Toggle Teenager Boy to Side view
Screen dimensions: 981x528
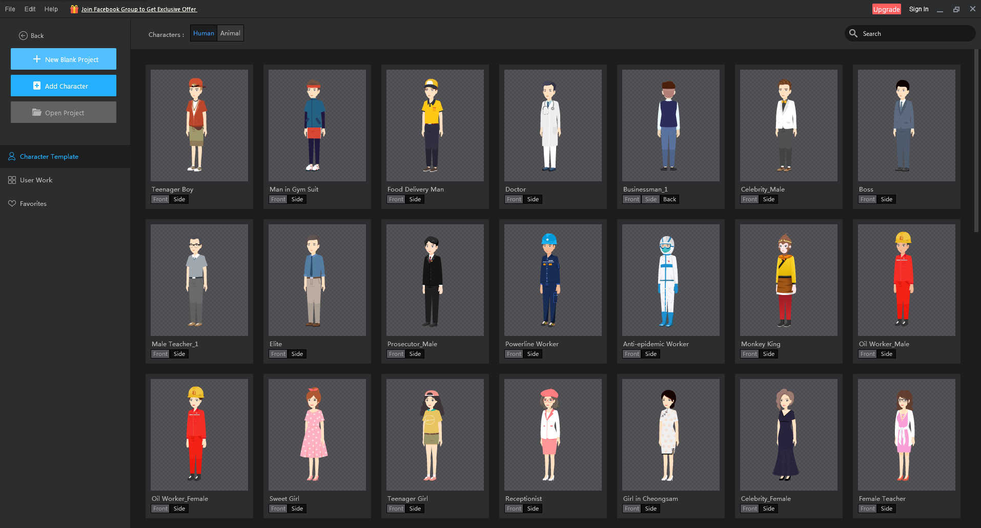point(179,199)
